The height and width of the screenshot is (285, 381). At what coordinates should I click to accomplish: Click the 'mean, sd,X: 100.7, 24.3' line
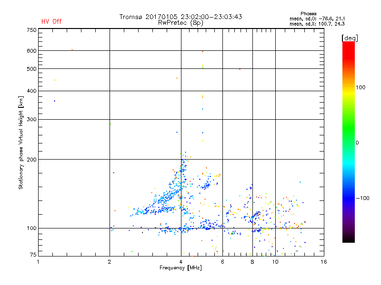[317, 24]
